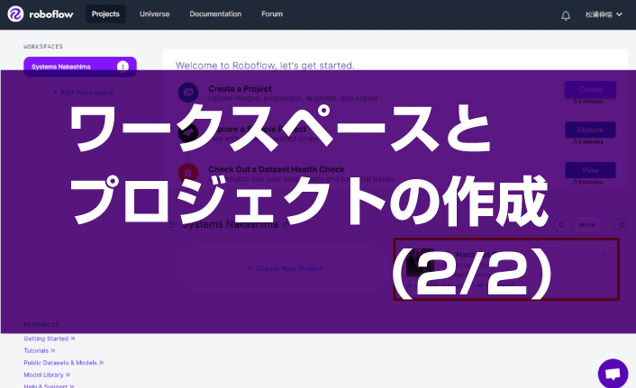Select the Systems Nakashima workspace
This screenshot has width=636, height=388.
80,67
